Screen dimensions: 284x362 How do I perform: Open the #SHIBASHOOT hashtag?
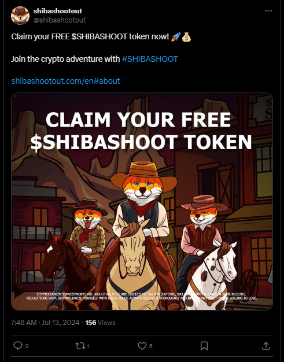150,59
